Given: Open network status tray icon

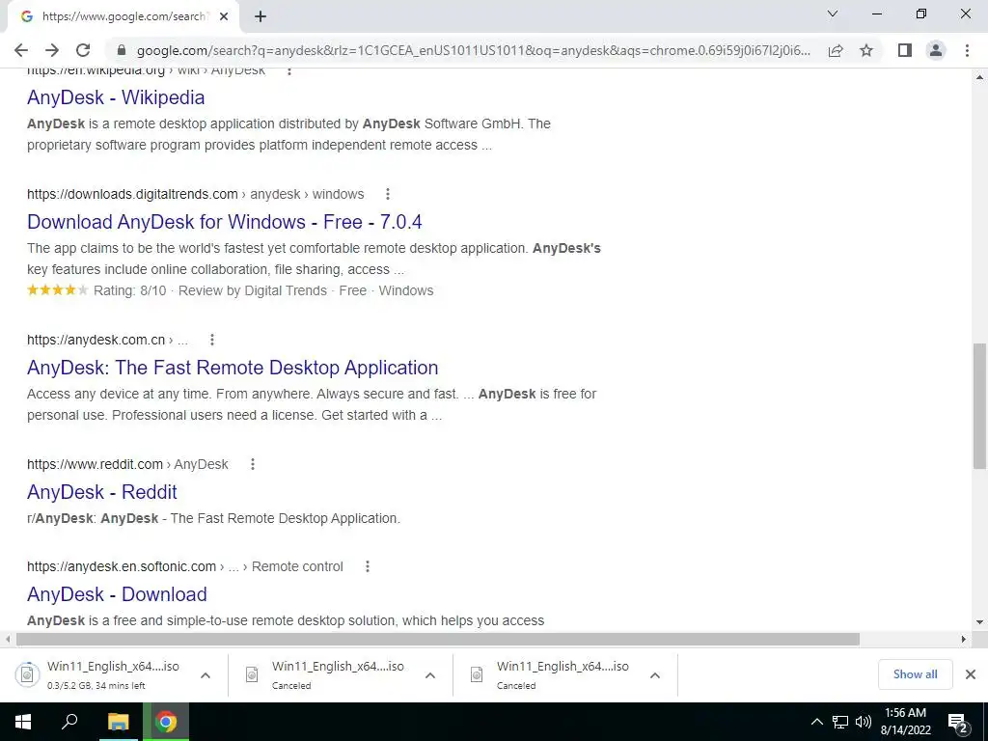Looking at the screenshot, I should point(840,722).
